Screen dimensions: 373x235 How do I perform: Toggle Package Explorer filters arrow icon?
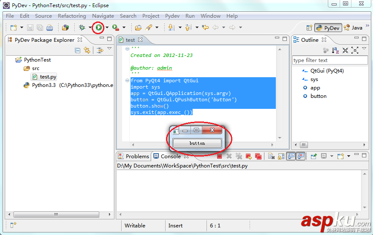click(100, 50)
